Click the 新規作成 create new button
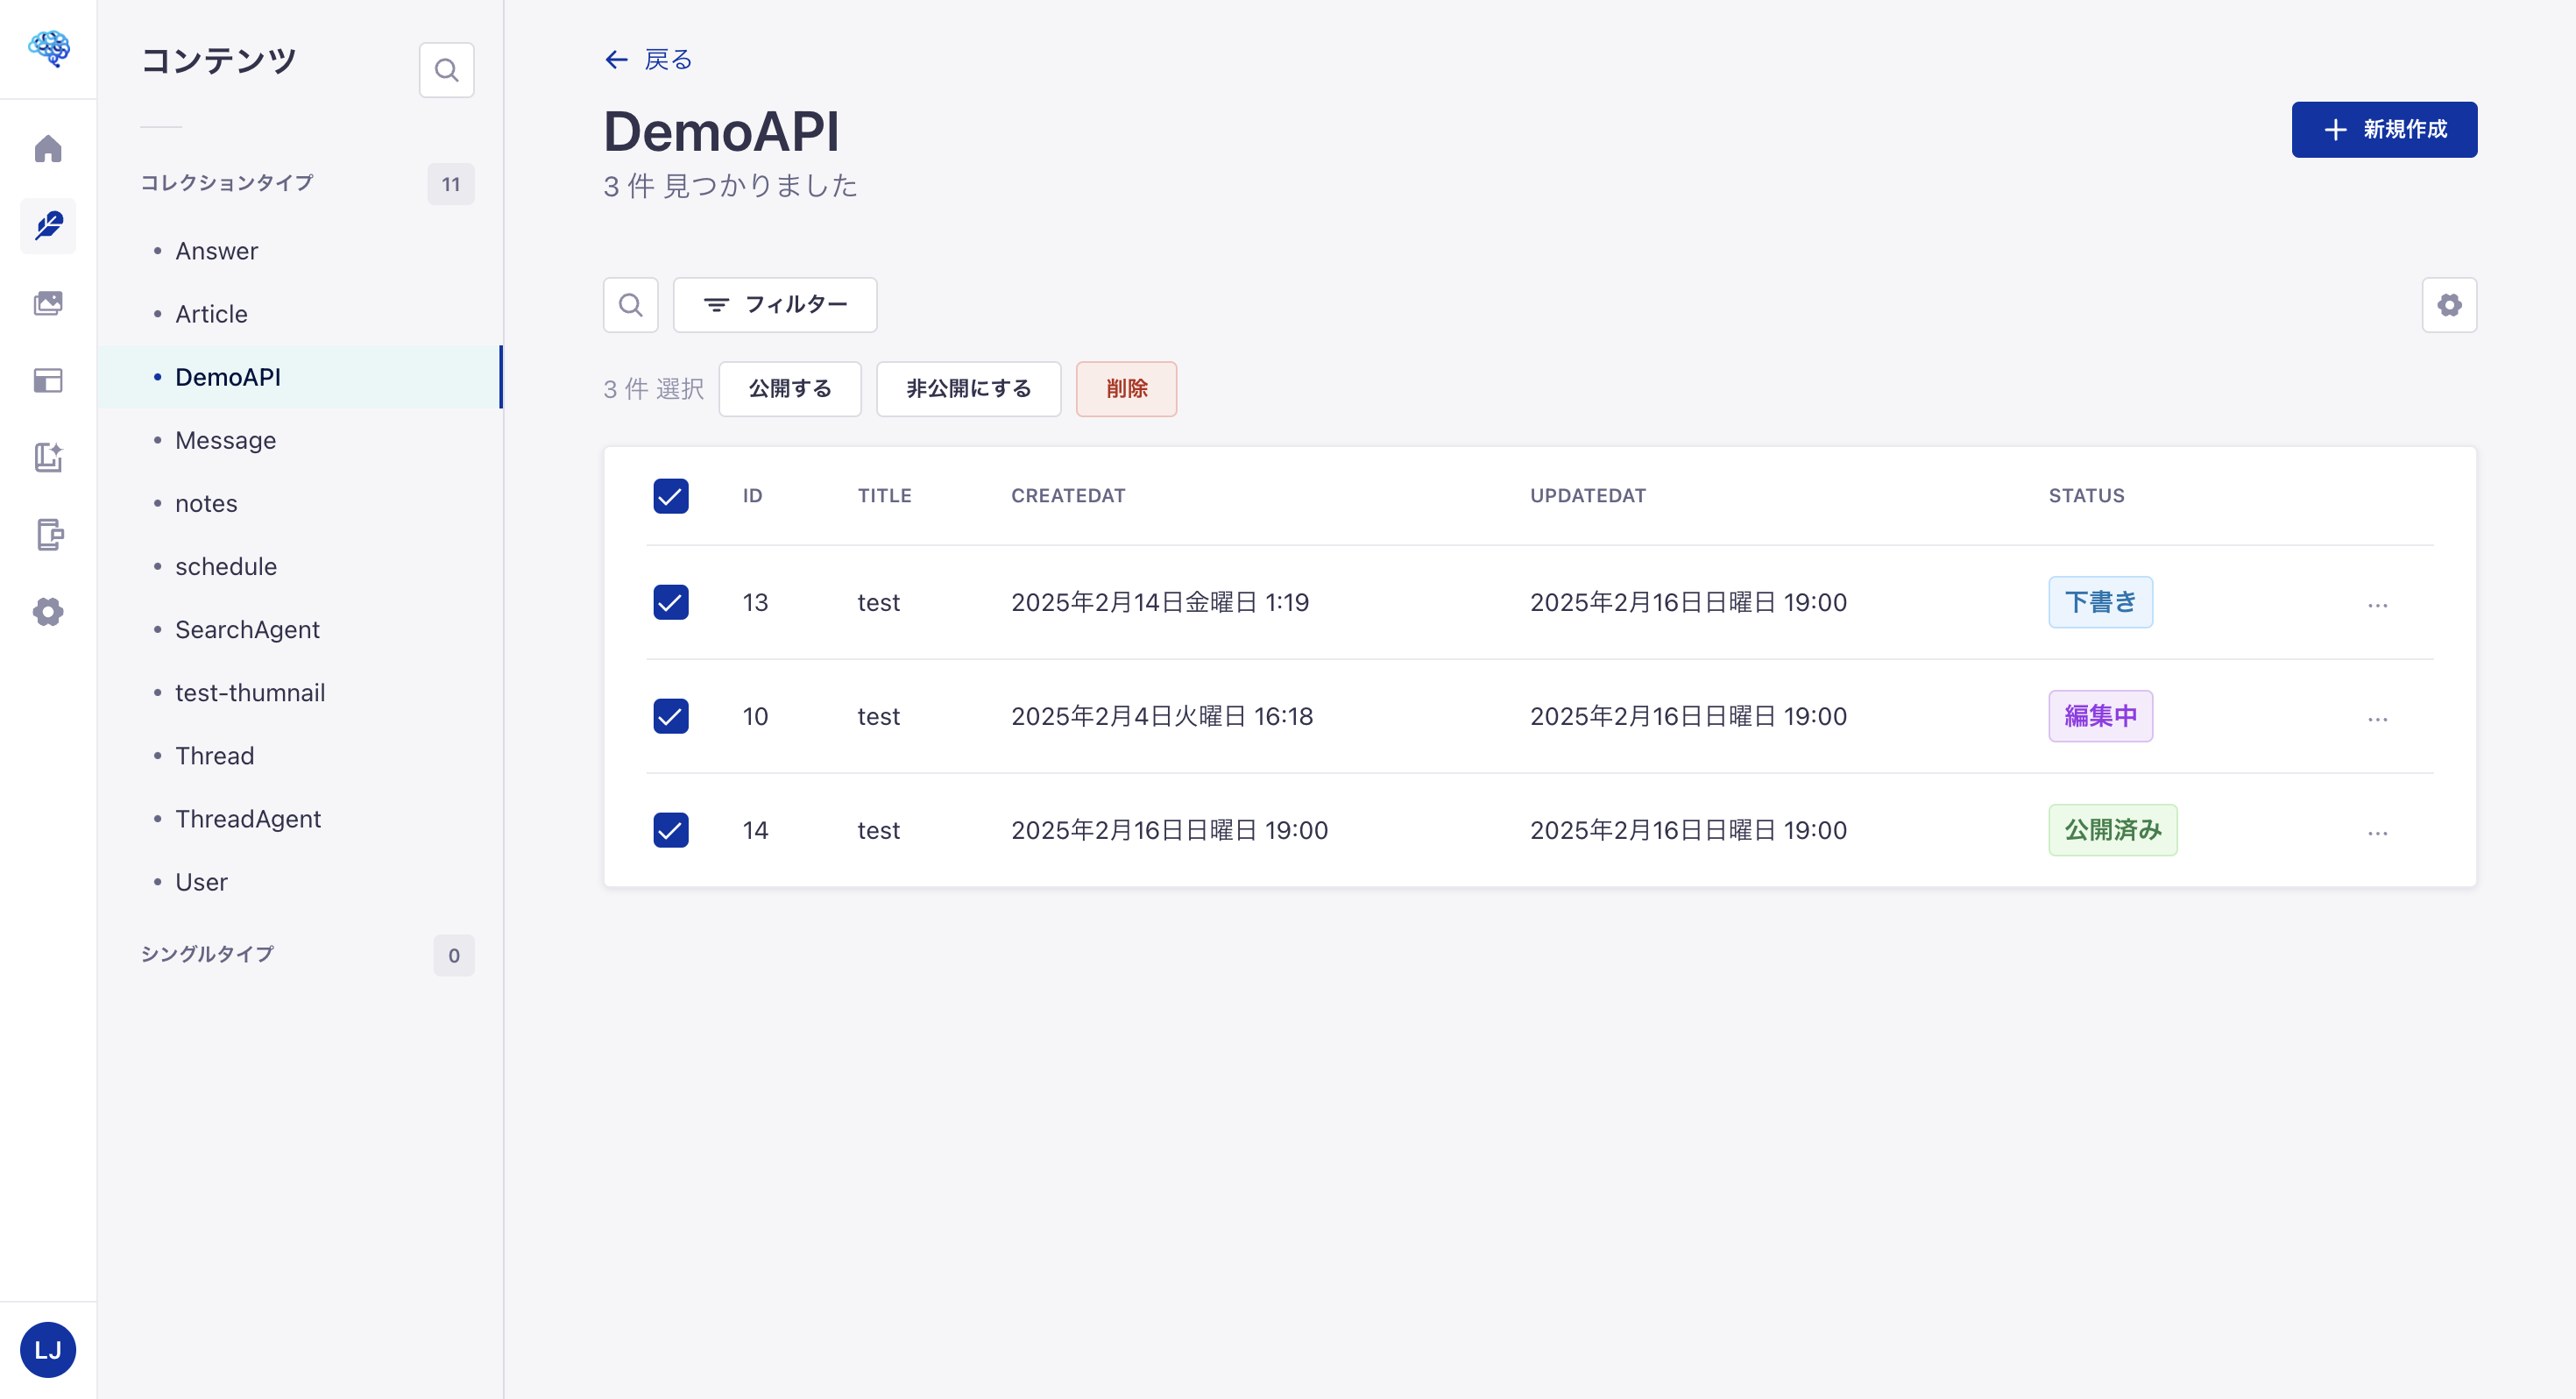Image resolution: width=2576 pixels, height=1399 pixels. (x=2383, y=129)
